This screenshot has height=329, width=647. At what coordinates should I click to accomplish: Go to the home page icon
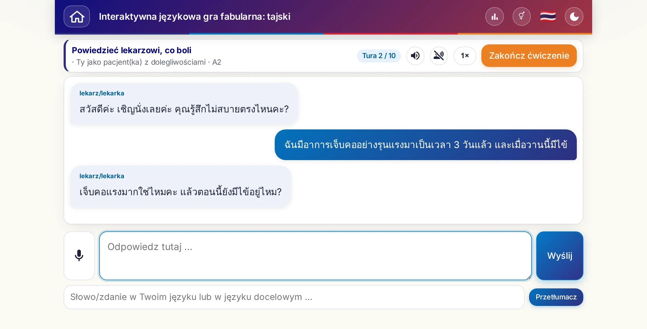point(77,16)
